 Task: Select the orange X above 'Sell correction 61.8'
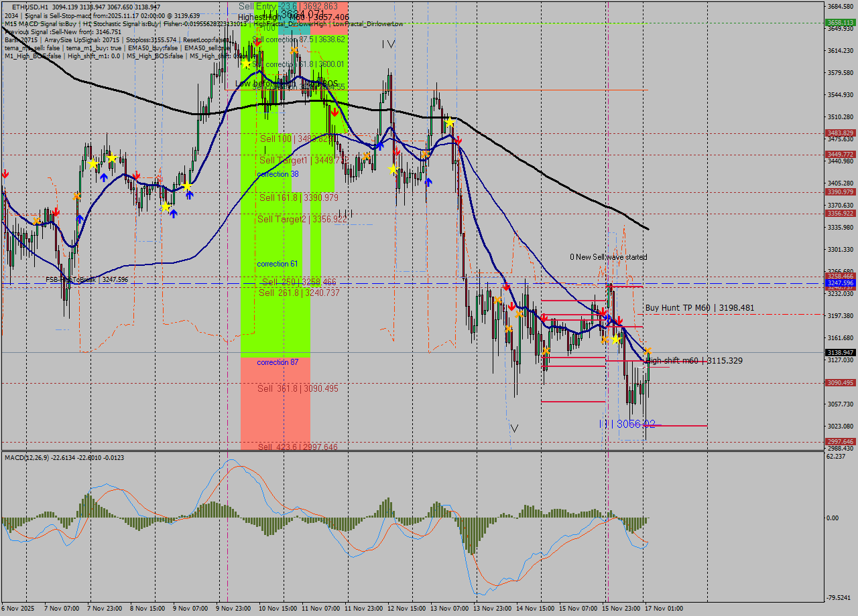tap(294, 50)
